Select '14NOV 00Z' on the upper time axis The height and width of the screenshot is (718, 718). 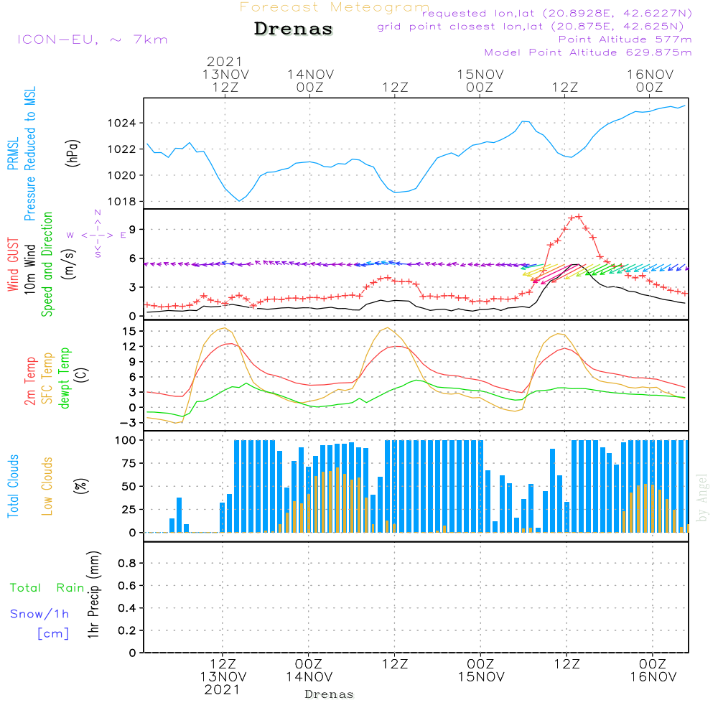(310, 80)
